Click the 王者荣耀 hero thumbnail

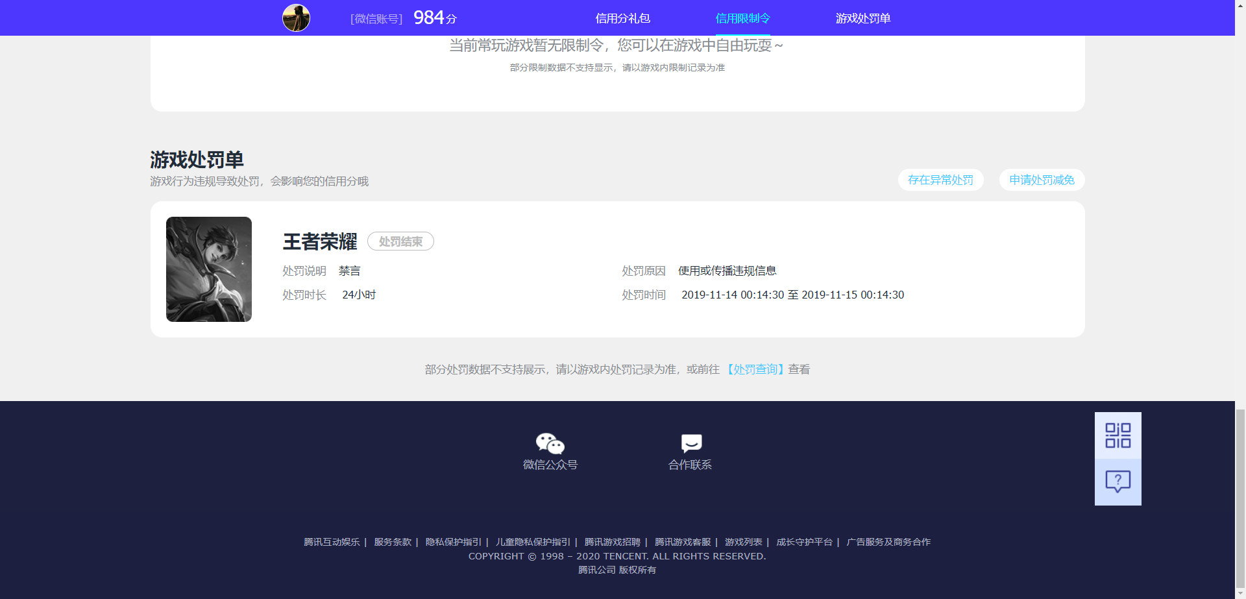tap(209, 269)
